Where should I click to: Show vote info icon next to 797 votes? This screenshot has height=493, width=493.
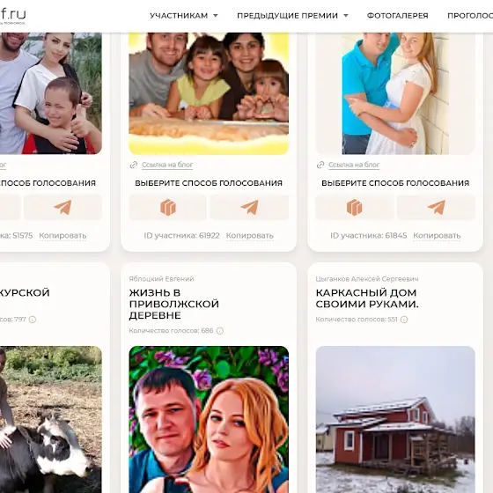(33, 320)
